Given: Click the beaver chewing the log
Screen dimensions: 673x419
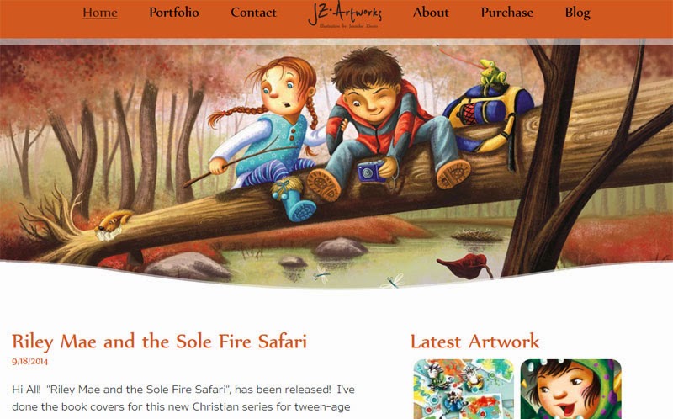Looking at the screenshot, I should (x=113, y=224).
